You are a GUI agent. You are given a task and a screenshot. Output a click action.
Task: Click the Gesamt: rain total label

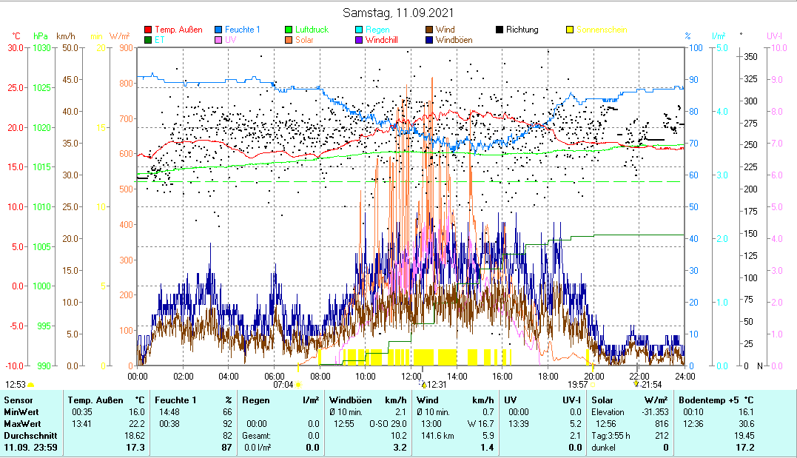pos(256,436)
